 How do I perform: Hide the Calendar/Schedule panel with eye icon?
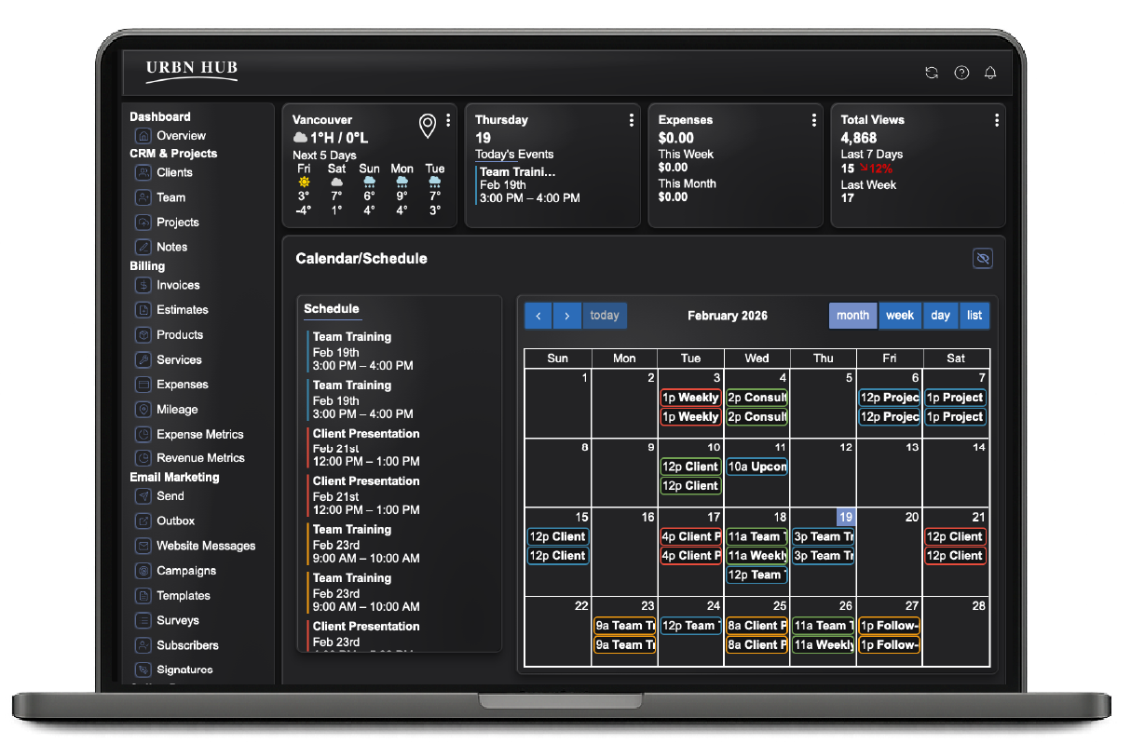(982, 259)
